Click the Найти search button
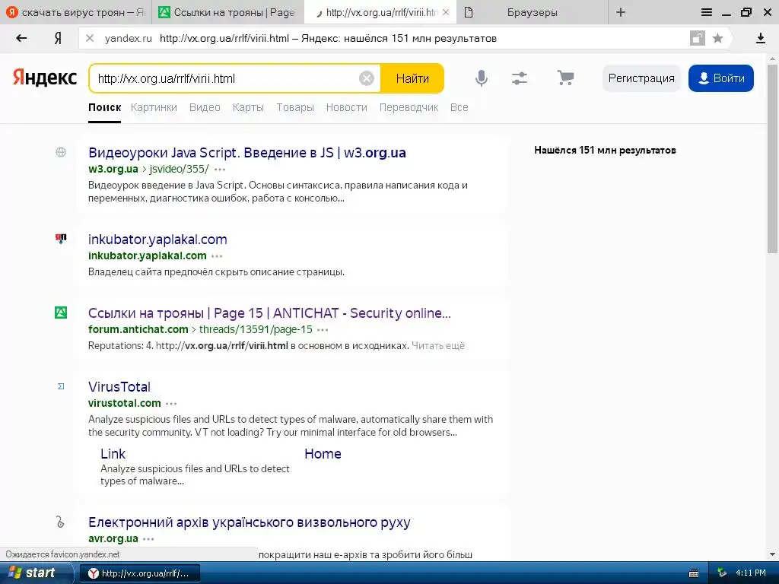Viewport: 779px width, 584px height. 412,78
